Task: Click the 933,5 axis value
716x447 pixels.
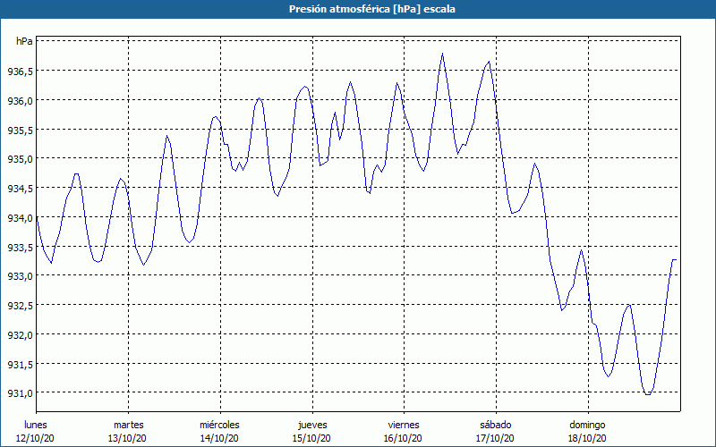Action: [x=20, y=247]
